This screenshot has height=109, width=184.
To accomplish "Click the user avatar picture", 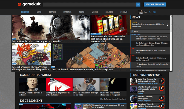I will coord(140,12).
